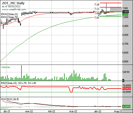Click the green 7,031 EMA value tag
The height and width of the screenshot is (113, 133).
pos(125,14)
